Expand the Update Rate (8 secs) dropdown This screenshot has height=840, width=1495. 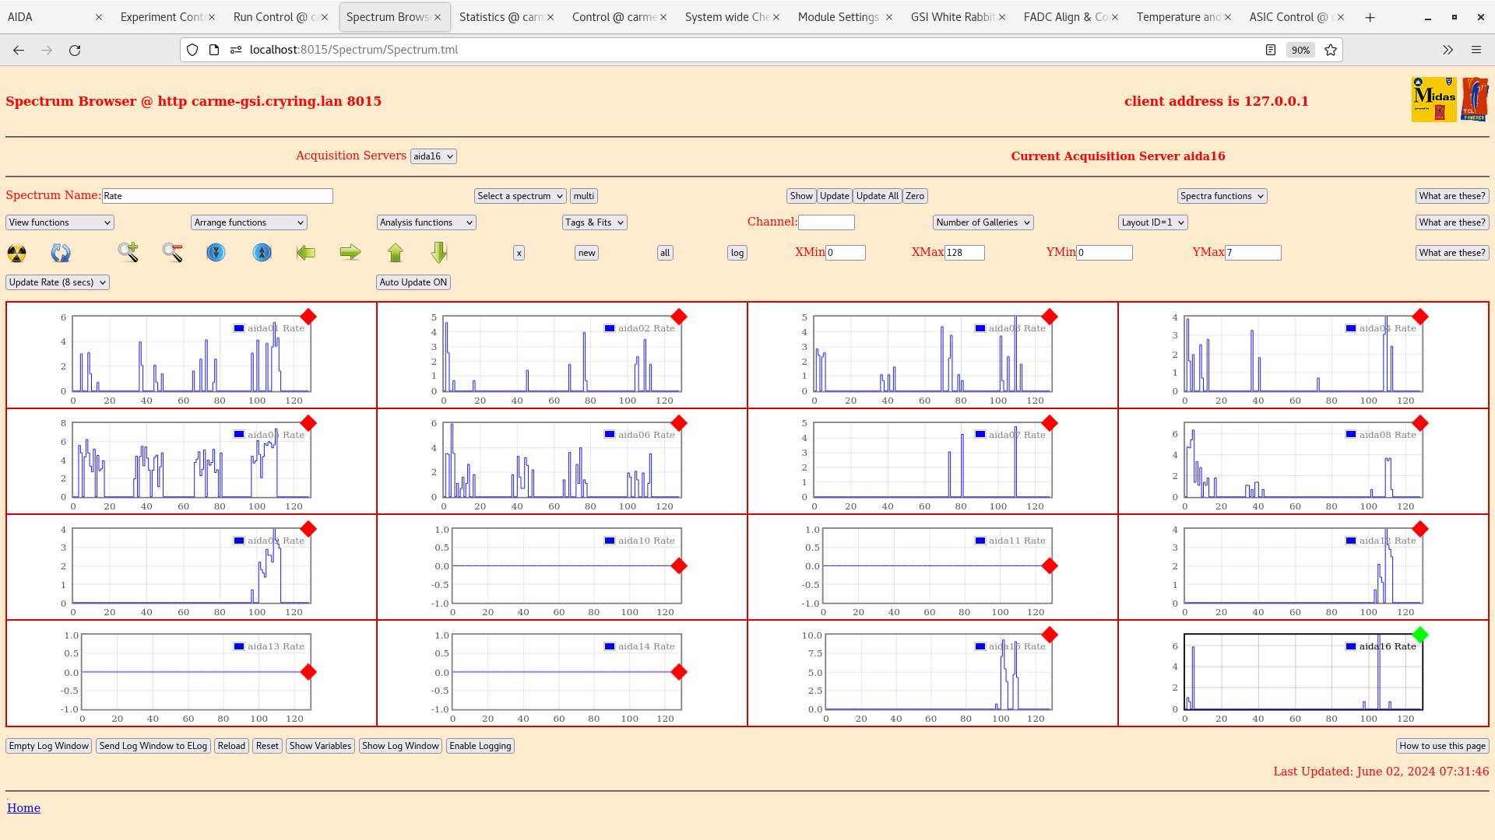(58, 282)
